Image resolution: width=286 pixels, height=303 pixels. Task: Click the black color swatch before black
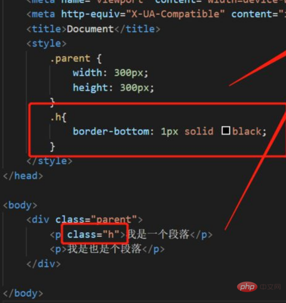(x=226, y=130)
